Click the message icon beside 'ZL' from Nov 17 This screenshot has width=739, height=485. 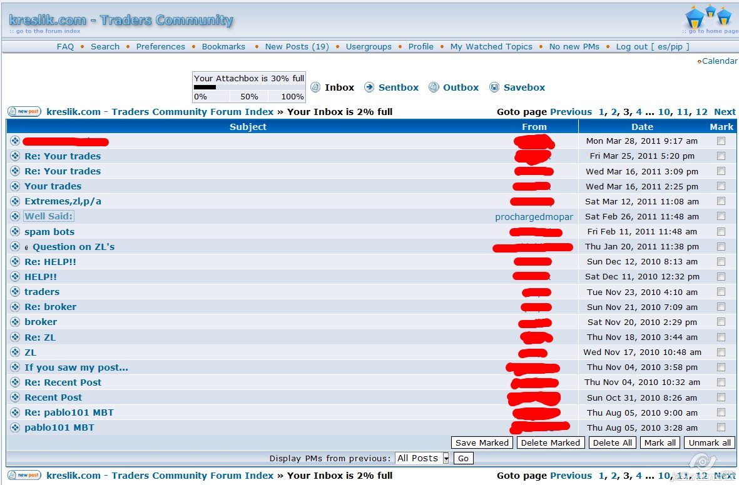click(x=15, y=352)
